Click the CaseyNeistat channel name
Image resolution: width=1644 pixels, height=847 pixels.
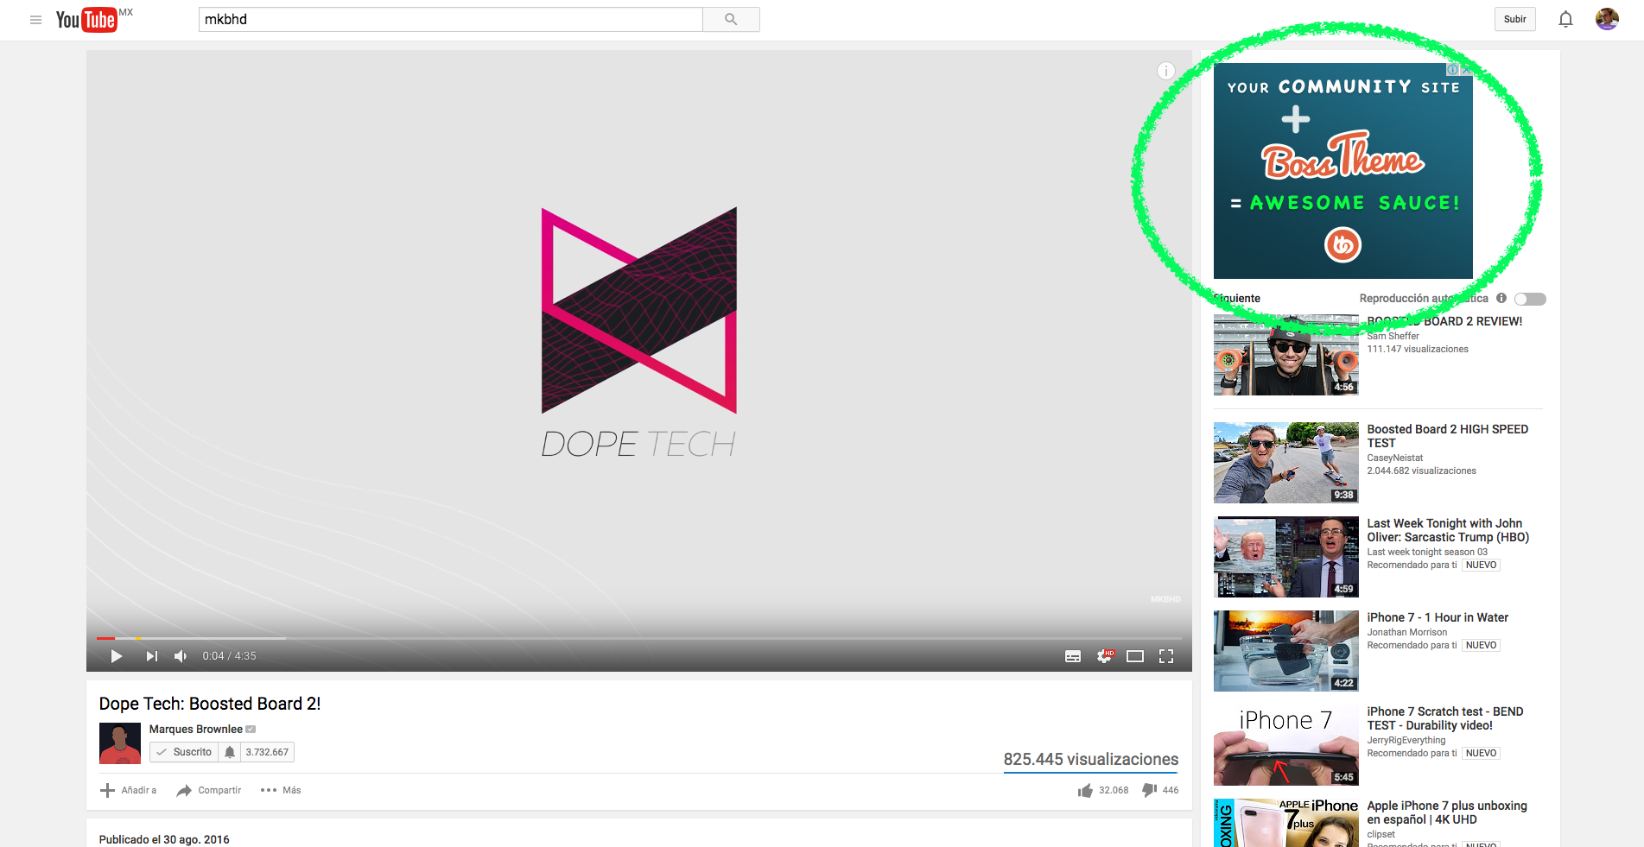1395,458
